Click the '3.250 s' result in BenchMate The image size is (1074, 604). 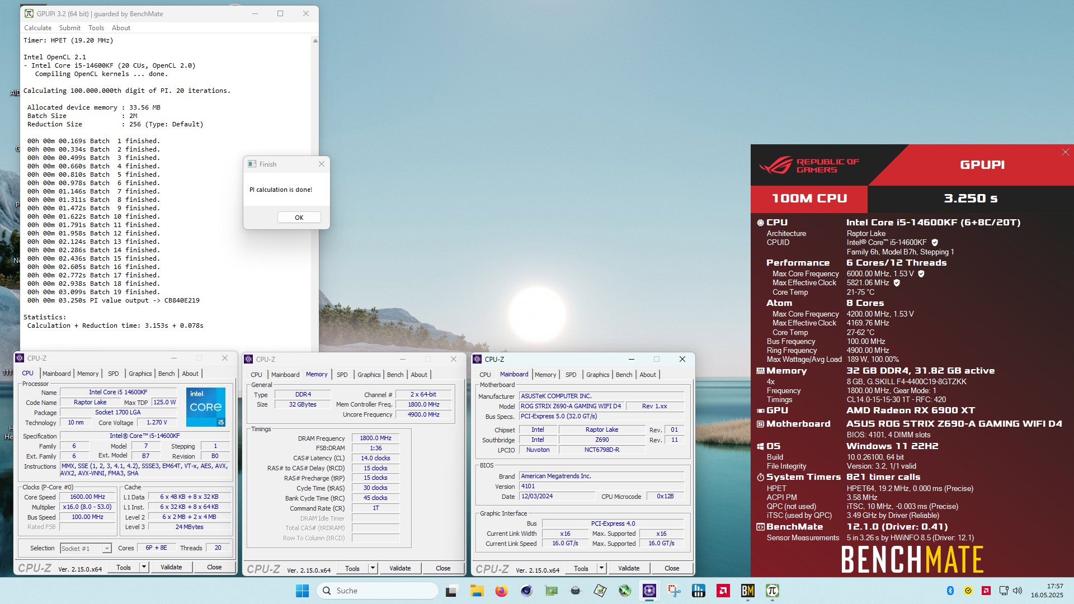tap(971, 199)
